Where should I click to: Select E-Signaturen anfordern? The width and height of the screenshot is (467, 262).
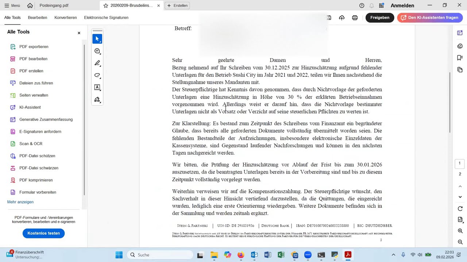coord(40,131)
